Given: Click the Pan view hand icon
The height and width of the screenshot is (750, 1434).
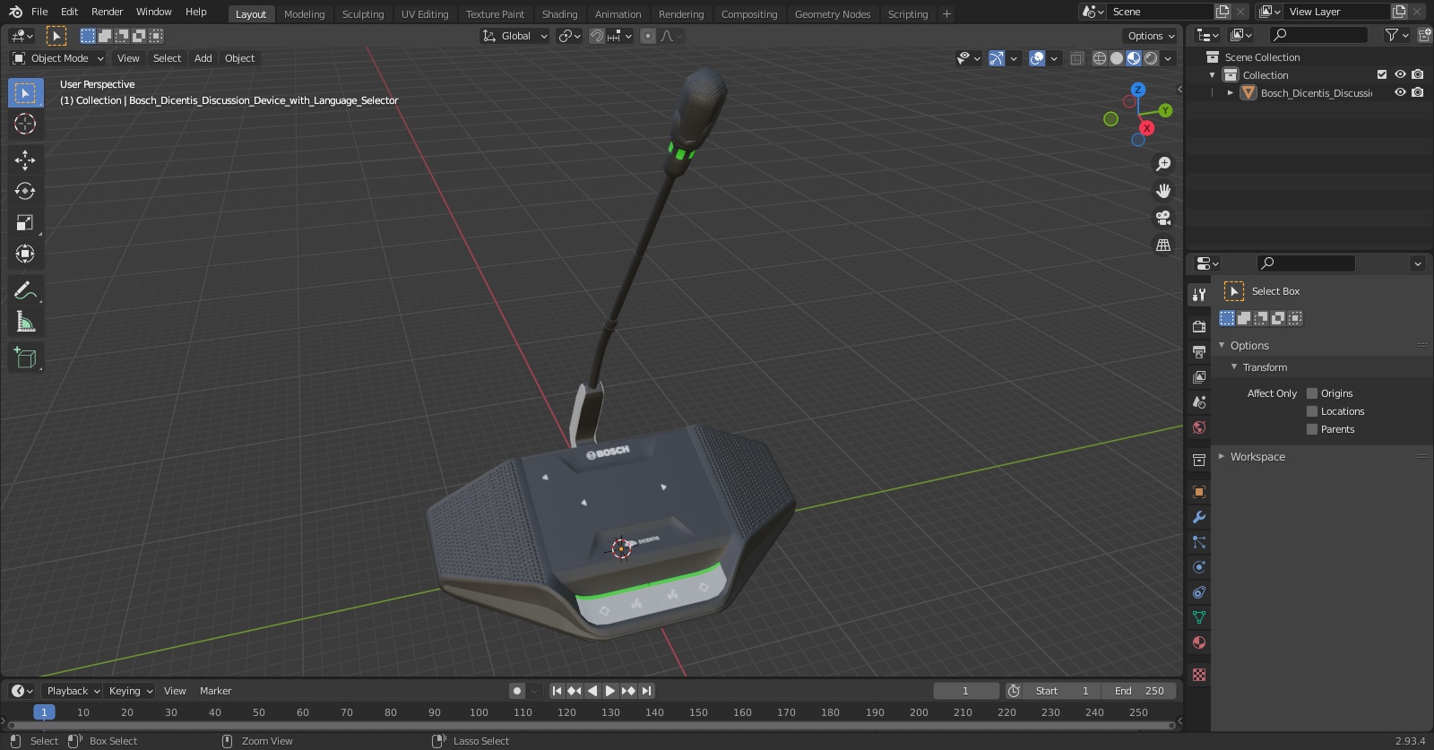Looking at the screenshot, I should point(1163,191).
